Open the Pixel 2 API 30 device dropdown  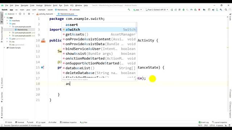(157, 10)
